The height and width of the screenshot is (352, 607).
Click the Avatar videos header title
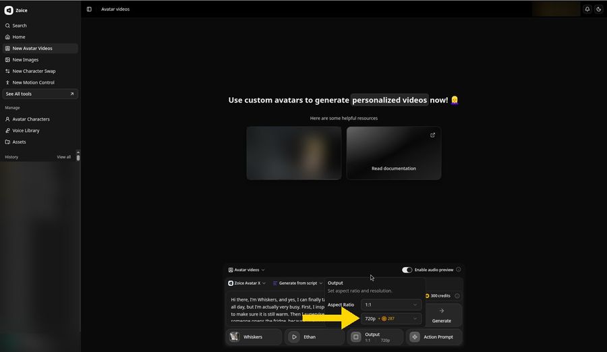pos(115,9)
